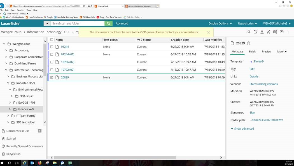
Task: Click the Refresh icon in the toolbar
Action: click(249, 32)
